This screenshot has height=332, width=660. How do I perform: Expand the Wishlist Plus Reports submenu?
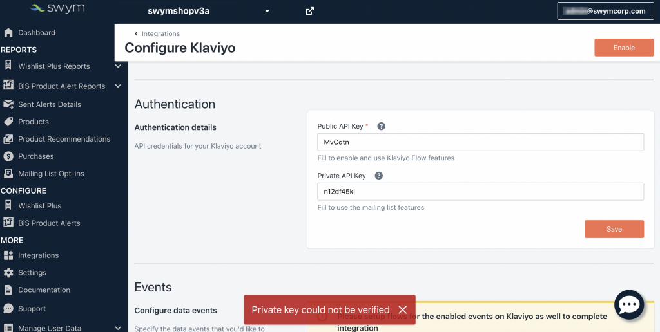tap(118, 66)
